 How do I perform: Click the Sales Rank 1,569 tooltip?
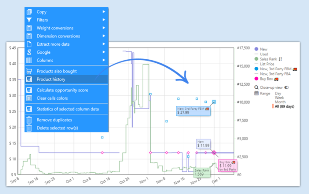[202, 172]
